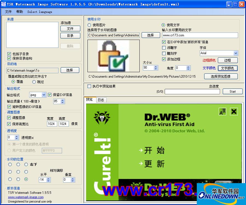Click the watermark text input field
The height and width of the screenshot is (205, 246).
click(200, 35)
